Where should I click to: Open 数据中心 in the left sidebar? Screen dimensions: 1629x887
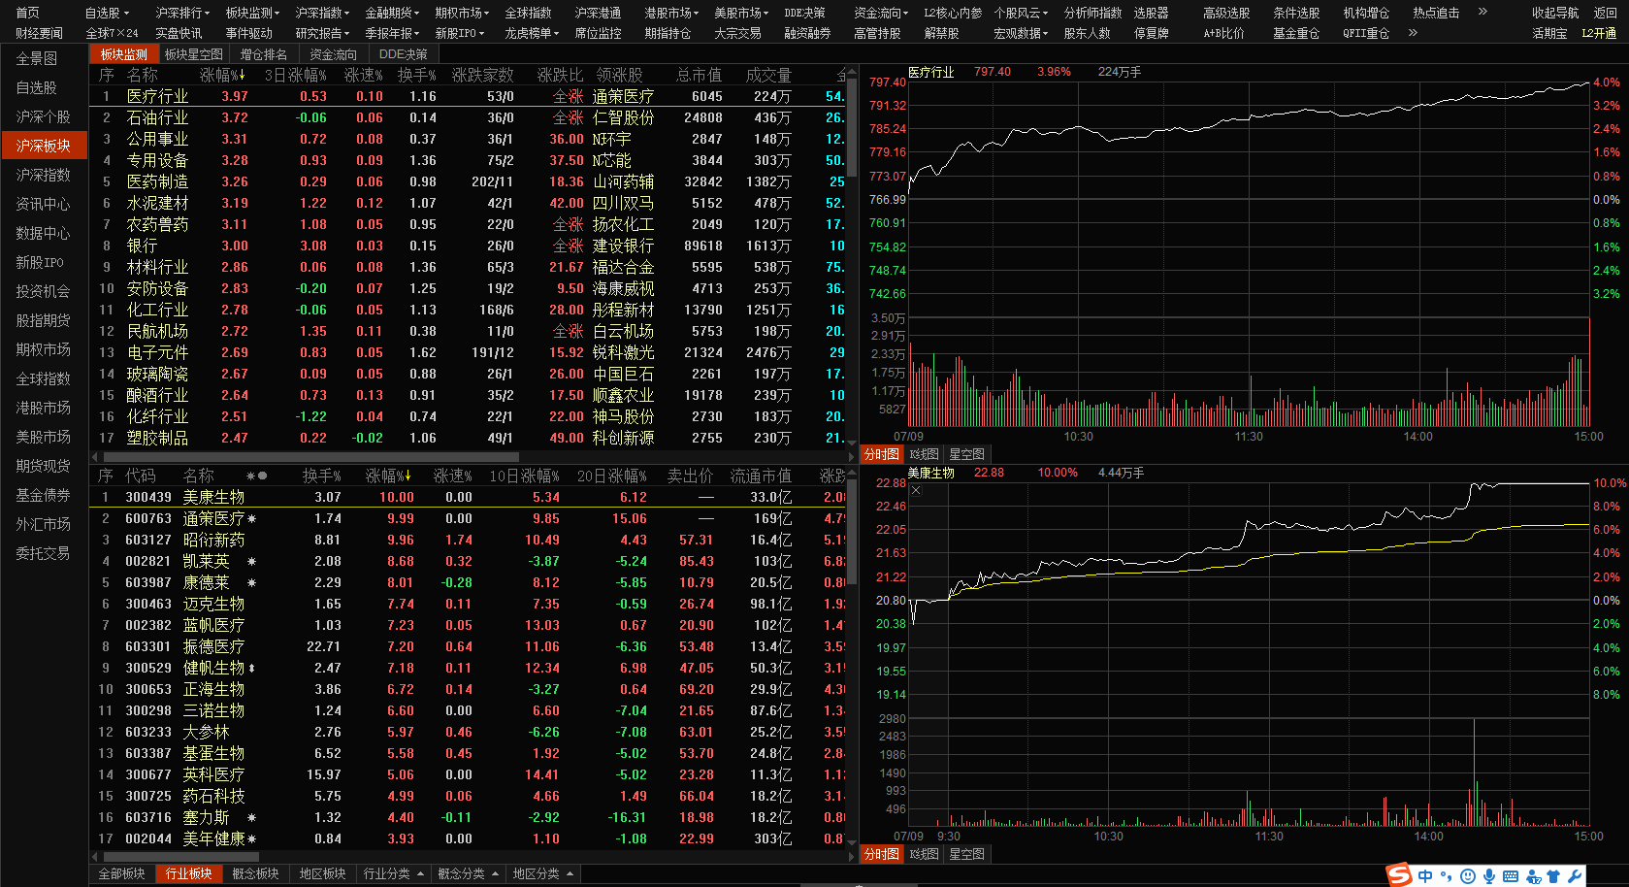pyautogui.click(x=43, y=233)
